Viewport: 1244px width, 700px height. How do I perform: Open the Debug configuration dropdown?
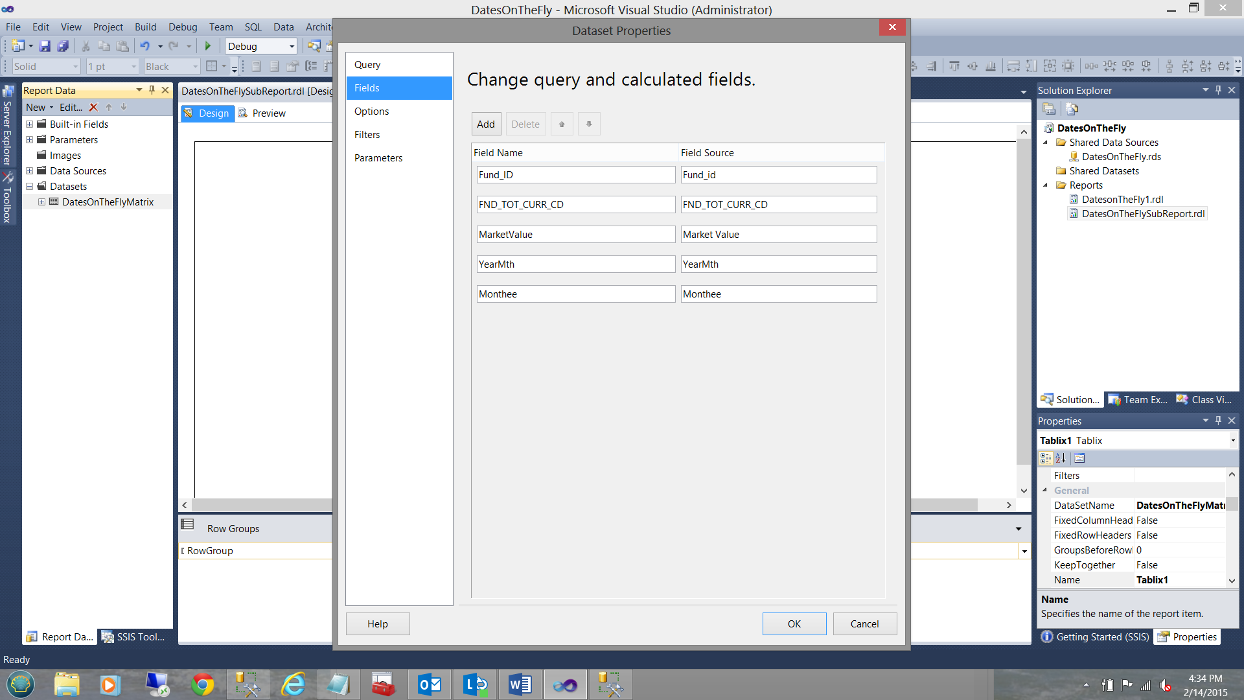[292, 46]
